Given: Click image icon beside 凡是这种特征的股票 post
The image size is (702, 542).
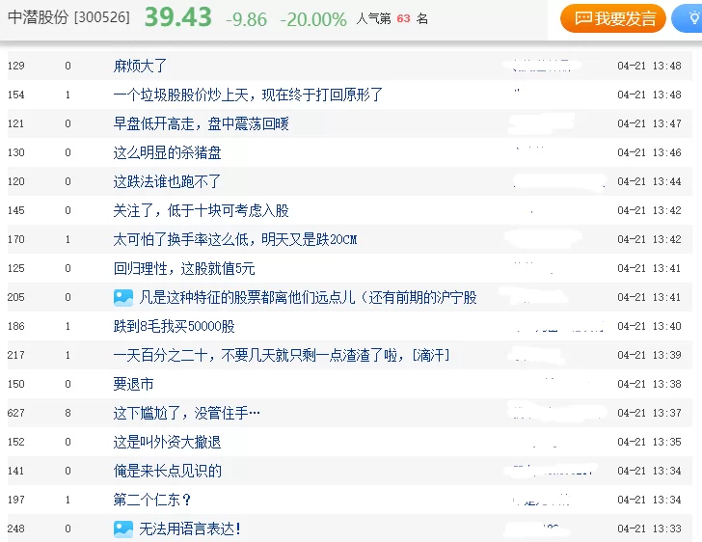Looking at the screenshot, I should [123, 298].
